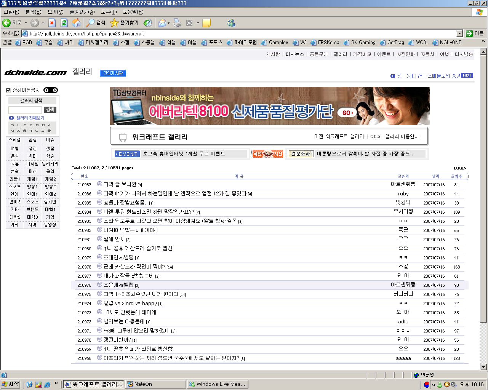The image size is (488, 390).
Task: Click the grey Forward arrow button
Action: 35,23
